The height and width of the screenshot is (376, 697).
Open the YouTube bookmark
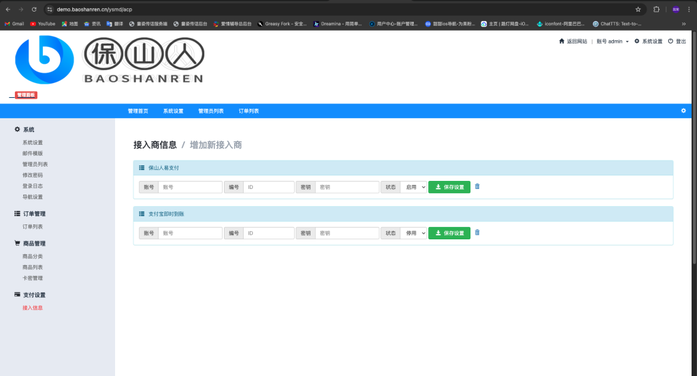pos(43,24)
